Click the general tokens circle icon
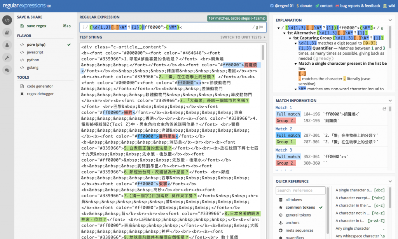 [x=281, y=215]
